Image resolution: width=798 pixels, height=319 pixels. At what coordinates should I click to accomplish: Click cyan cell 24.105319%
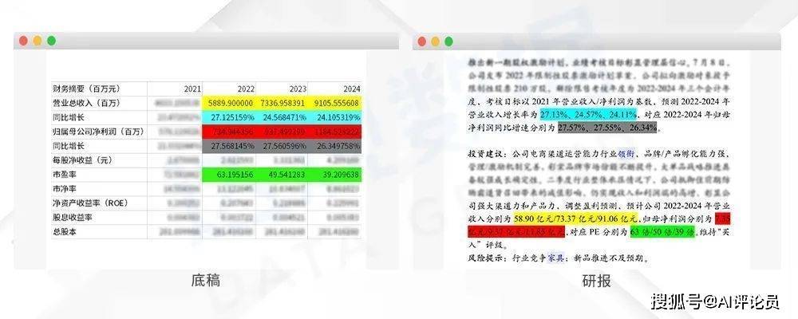[x=334, y=117]
